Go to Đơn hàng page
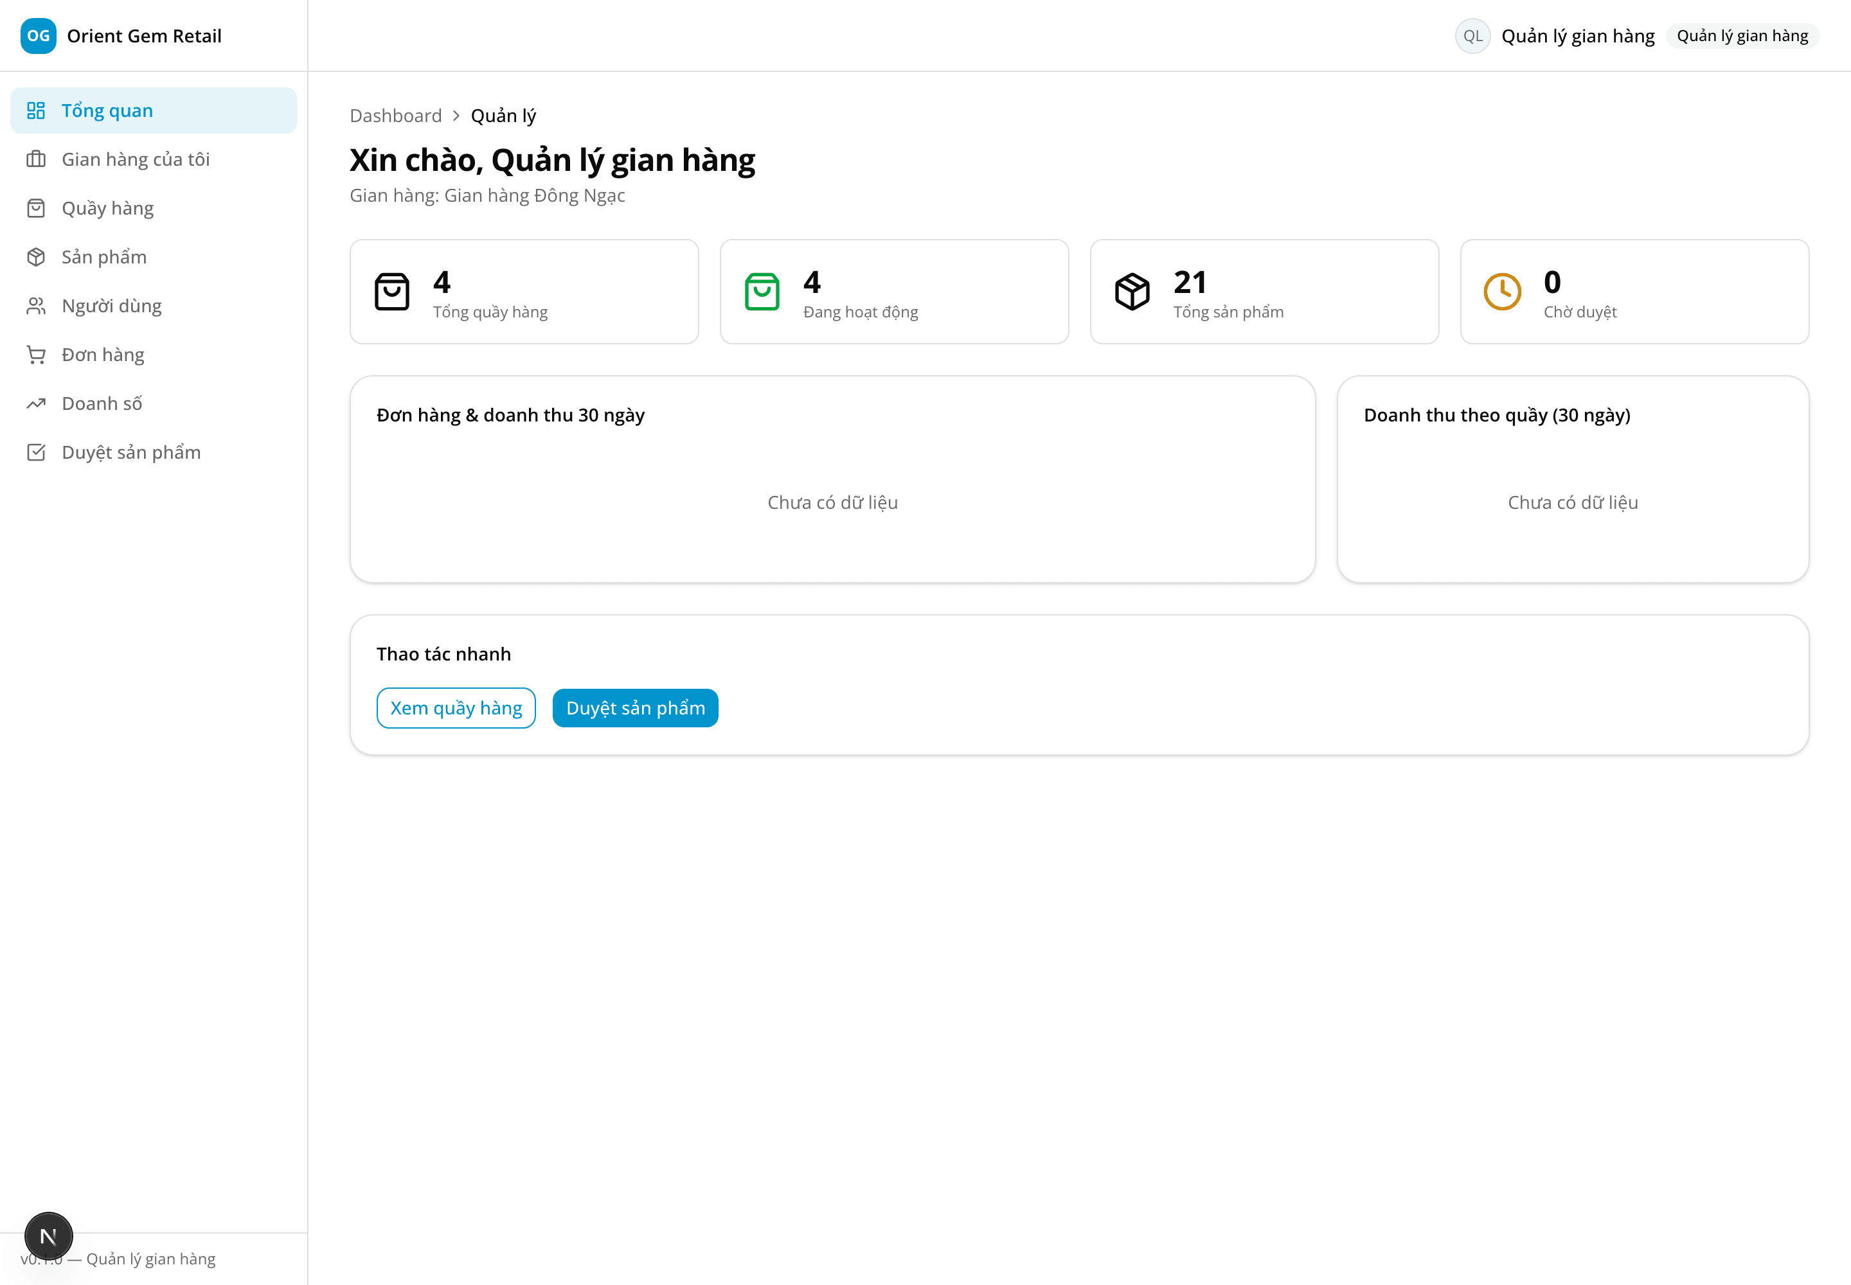The width and height of the screenshot is (1851, 1285). point(153,354)
